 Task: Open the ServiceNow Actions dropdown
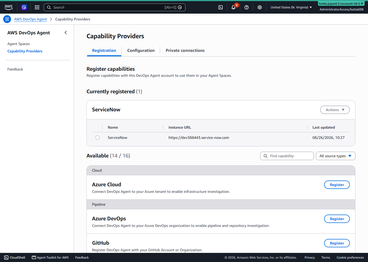pos(335,110)
